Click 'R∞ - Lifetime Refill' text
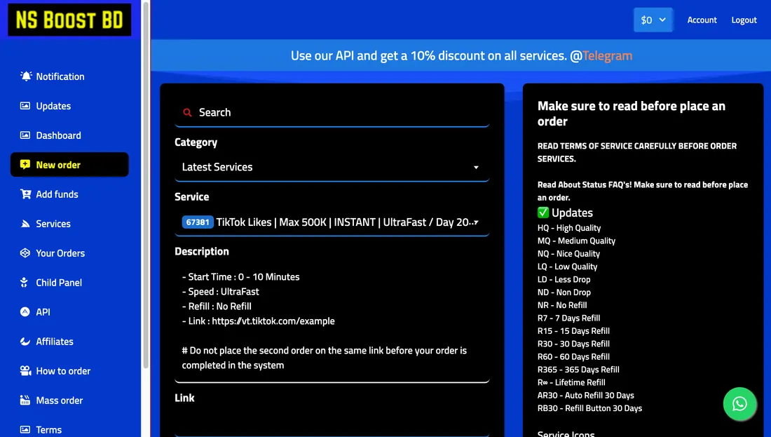Viewport: 771px width, 437px height. (571, 382)
